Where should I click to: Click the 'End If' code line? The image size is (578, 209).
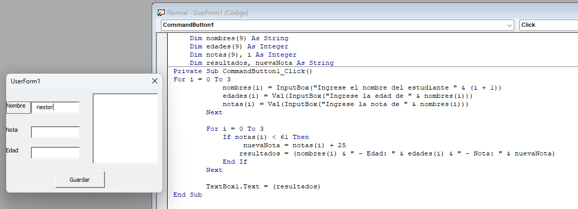pos(235,162)
